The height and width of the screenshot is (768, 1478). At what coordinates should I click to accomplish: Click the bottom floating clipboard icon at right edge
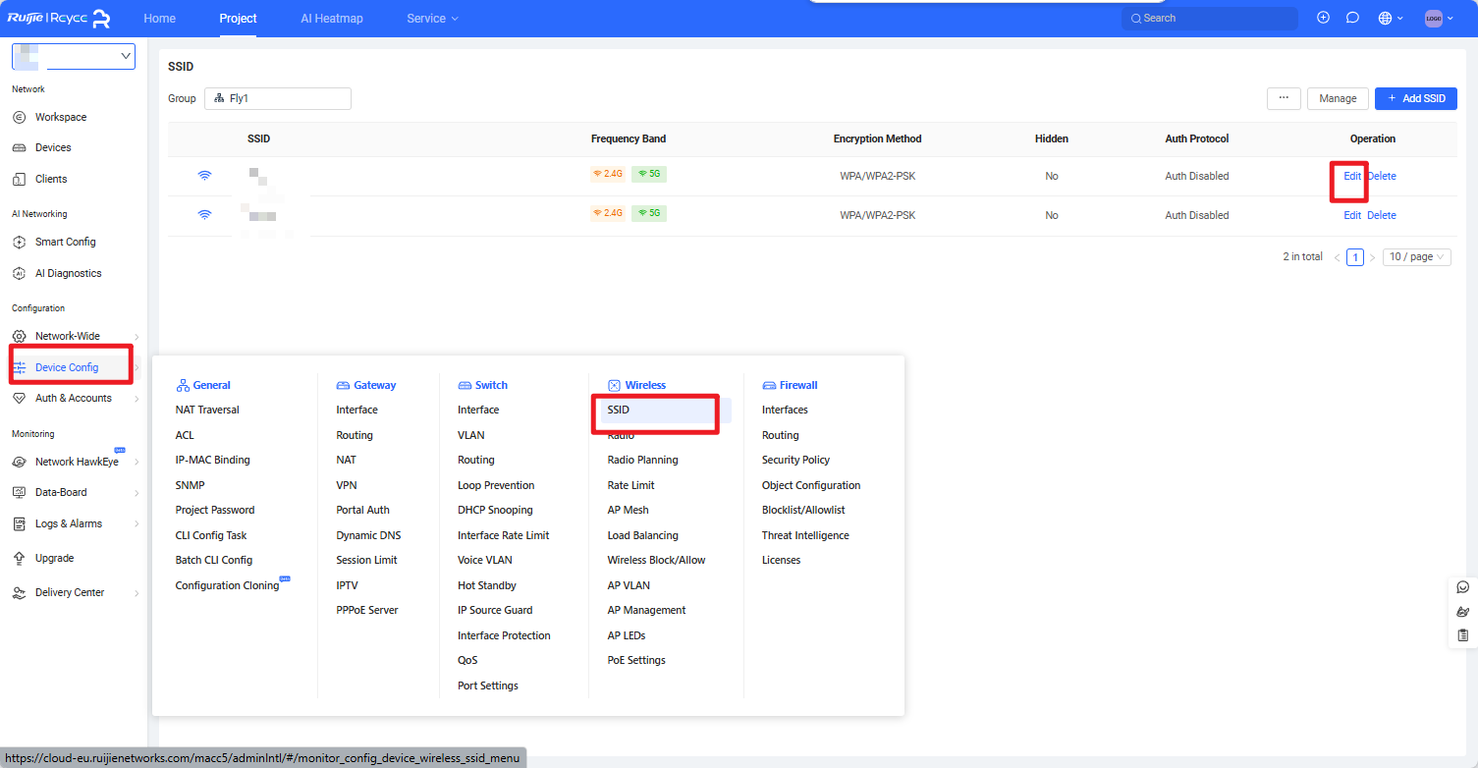coord(1463,635)
